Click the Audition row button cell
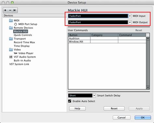 tap(79, 38)
